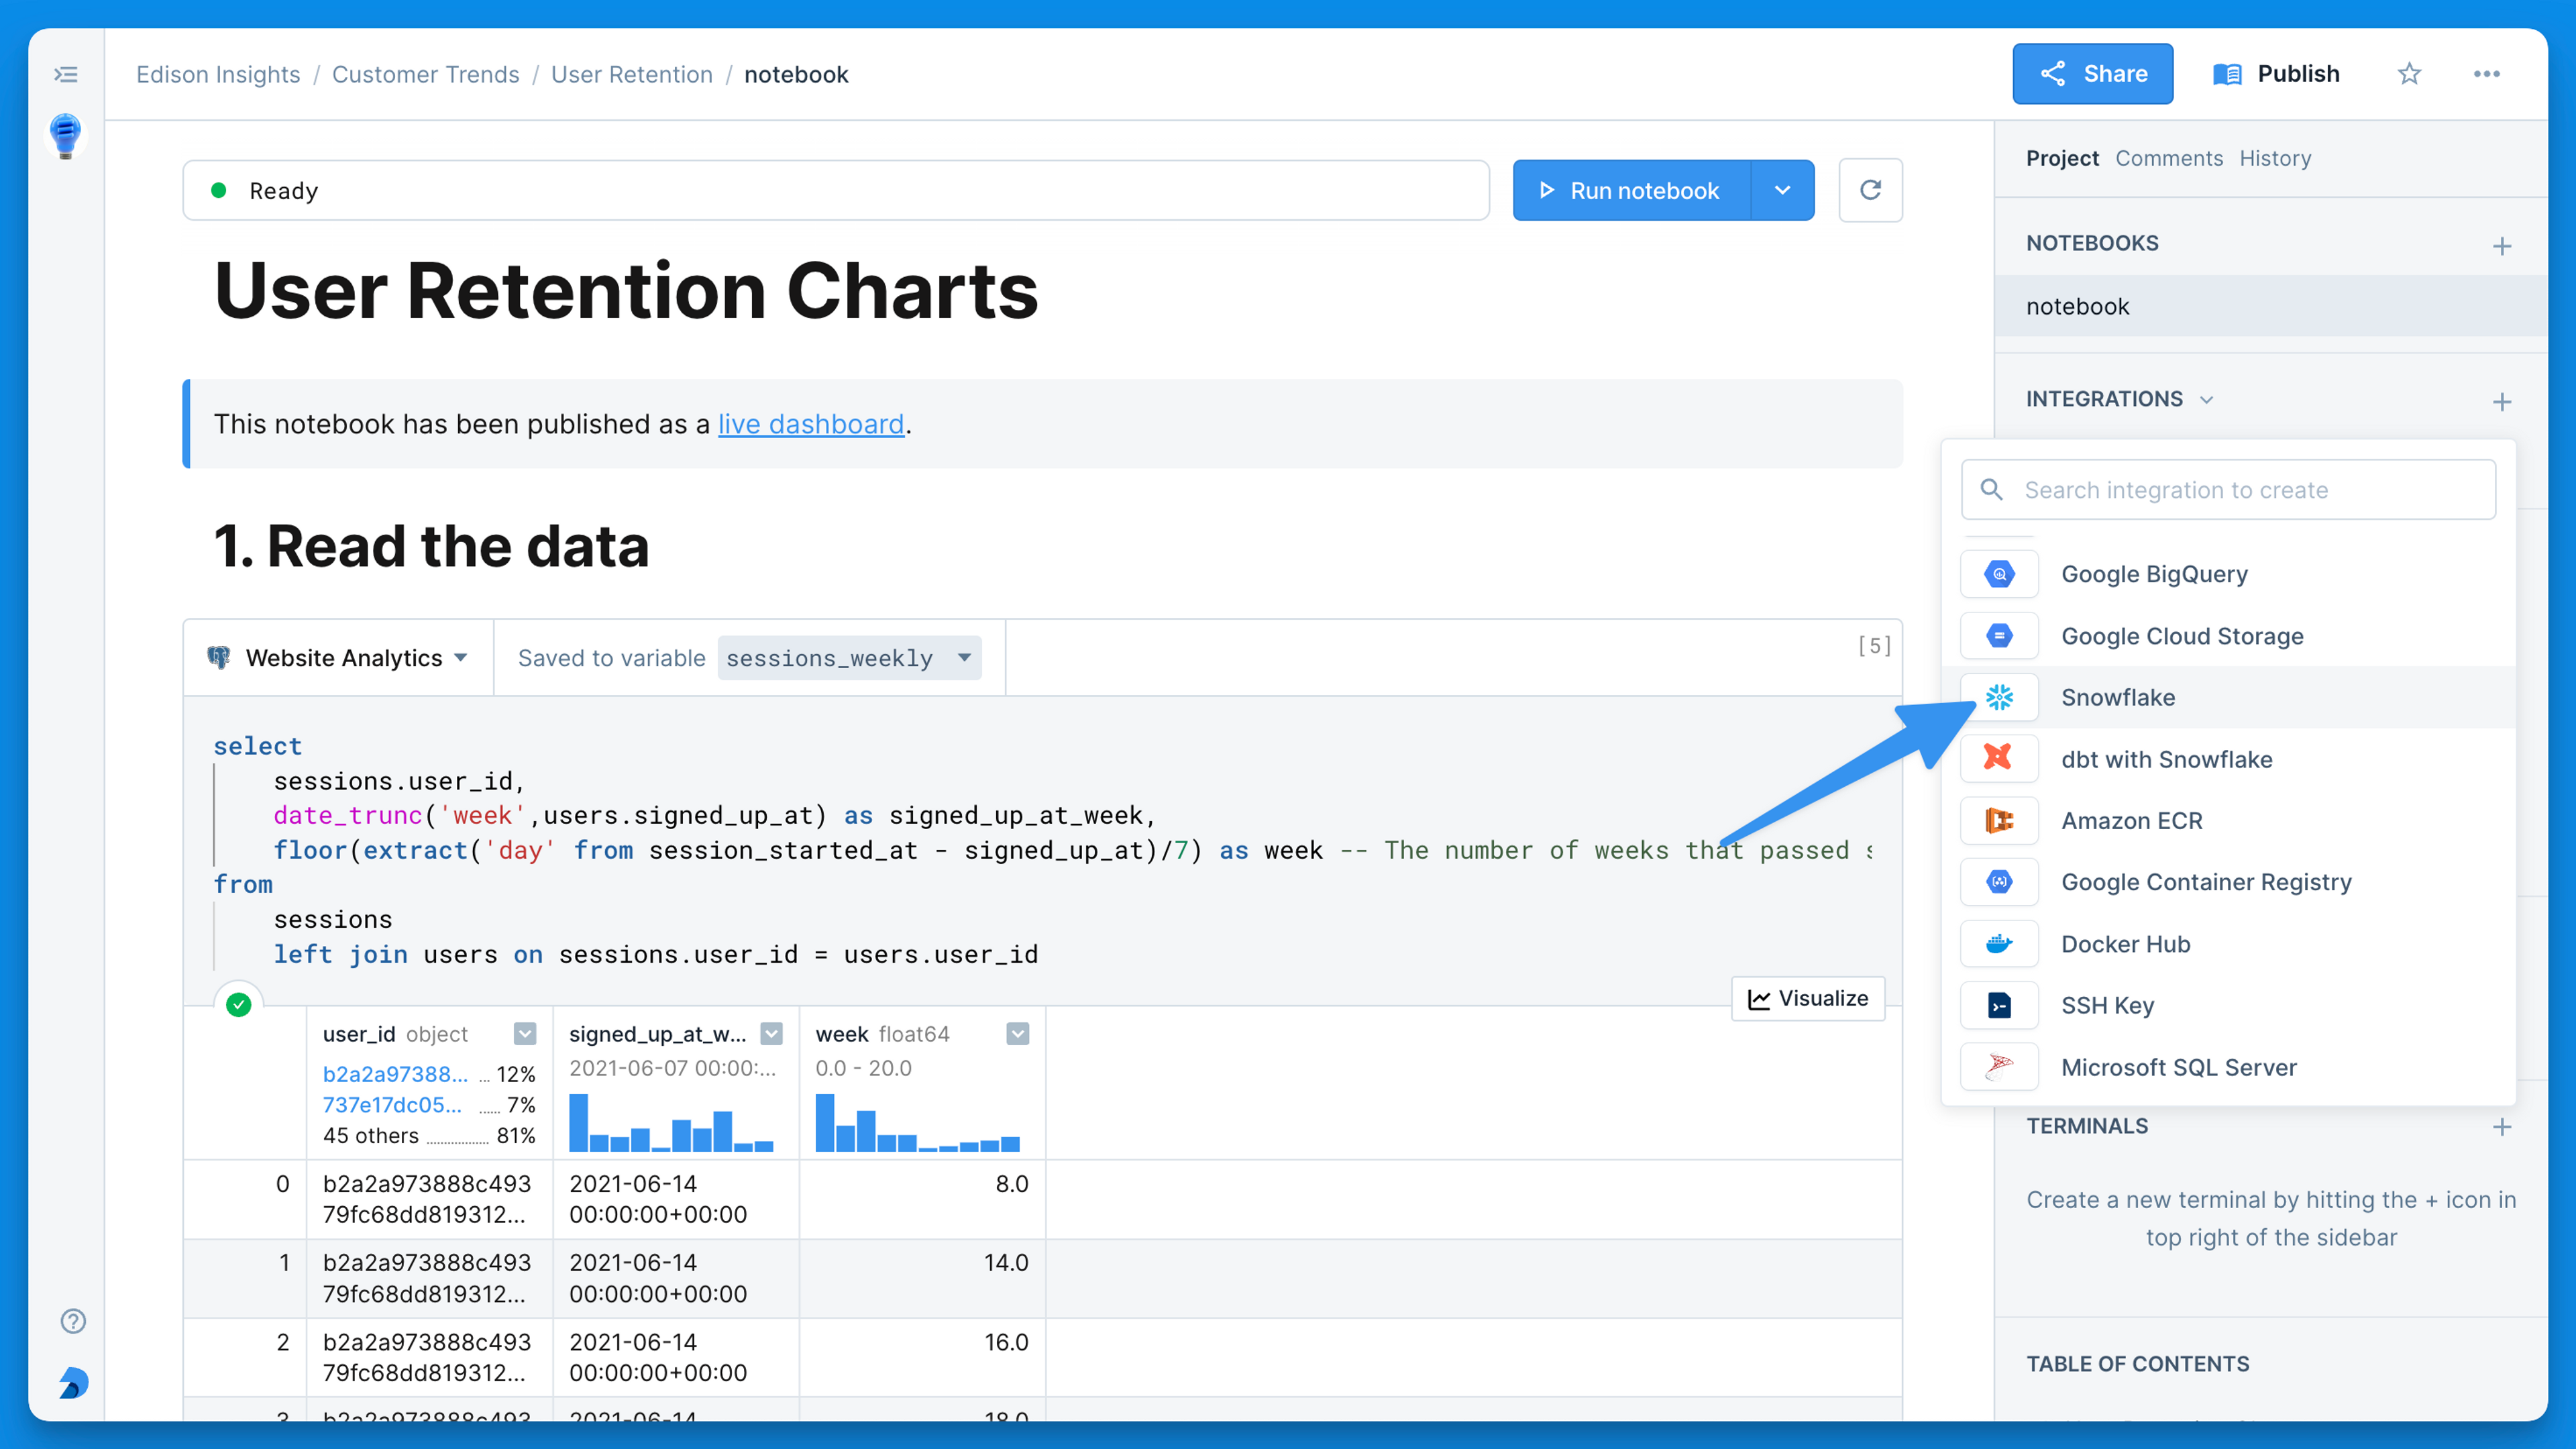Click the Deepnote logo at bottom left

[x=73, y=1383]
